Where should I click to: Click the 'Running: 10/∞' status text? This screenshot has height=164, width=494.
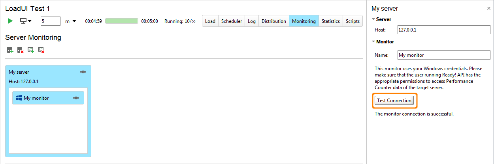pyautogui.click(x=180, y=21)
